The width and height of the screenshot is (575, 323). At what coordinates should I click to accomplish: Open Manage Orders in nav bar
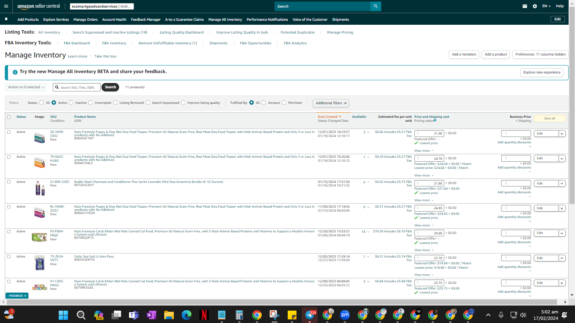point(86,20)
